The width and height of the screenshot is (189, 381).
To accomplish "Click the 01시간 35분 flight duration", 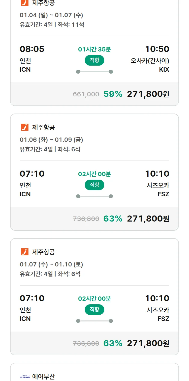I will pos(94,49).
